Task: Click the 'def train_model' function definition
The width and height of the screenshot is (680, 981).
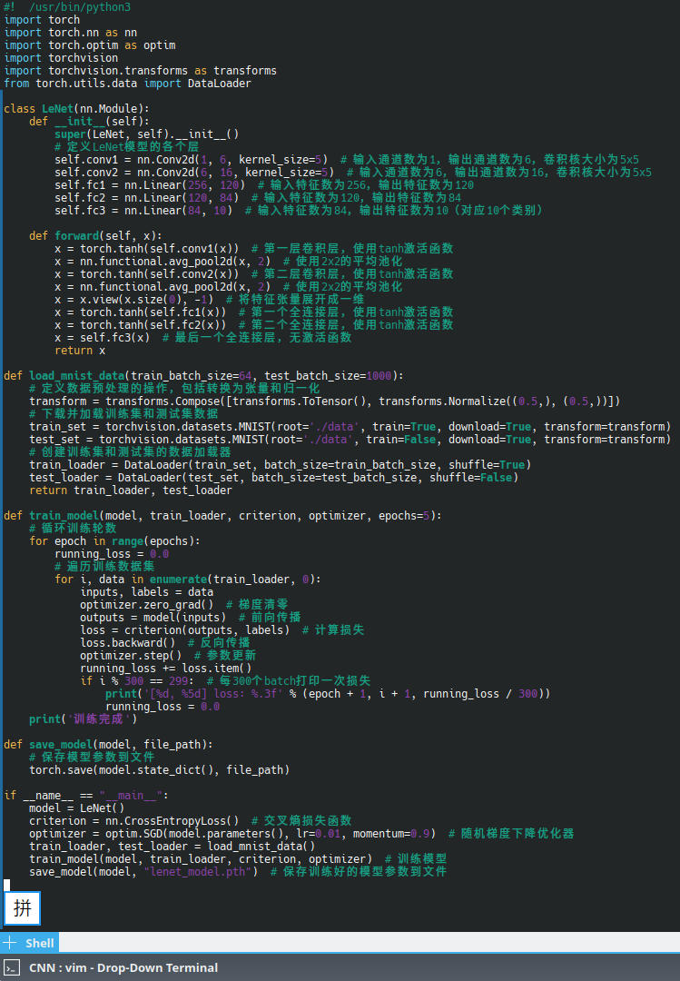Action: 222,516
